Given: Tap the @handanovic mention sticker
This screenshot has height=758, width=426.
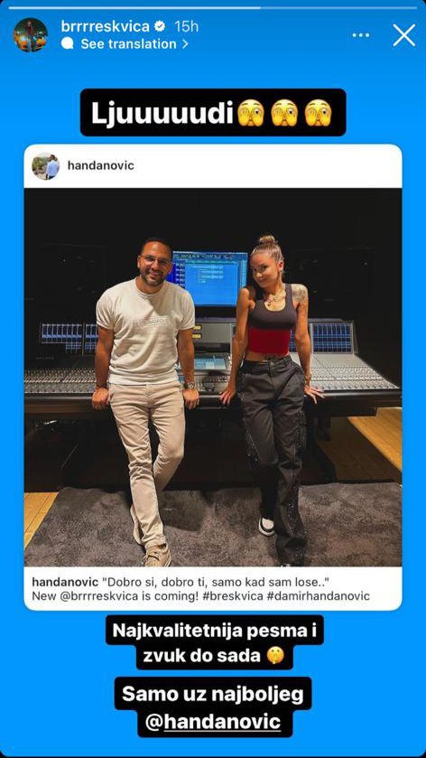Looking at the screenshot, I should pyautogui.click(x=213, y=722).
